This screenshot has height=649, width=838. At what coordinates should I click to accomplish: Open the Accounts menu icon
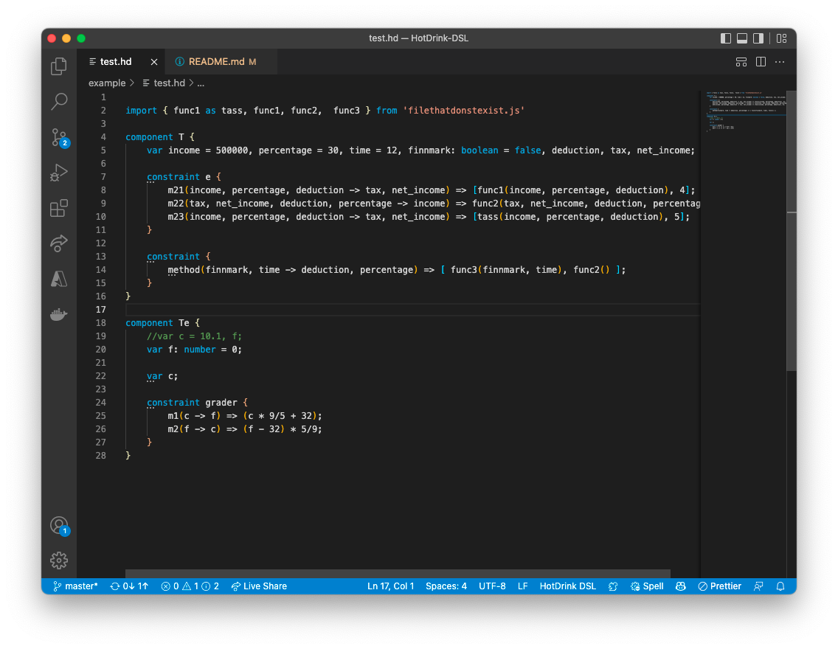(59, 526)
